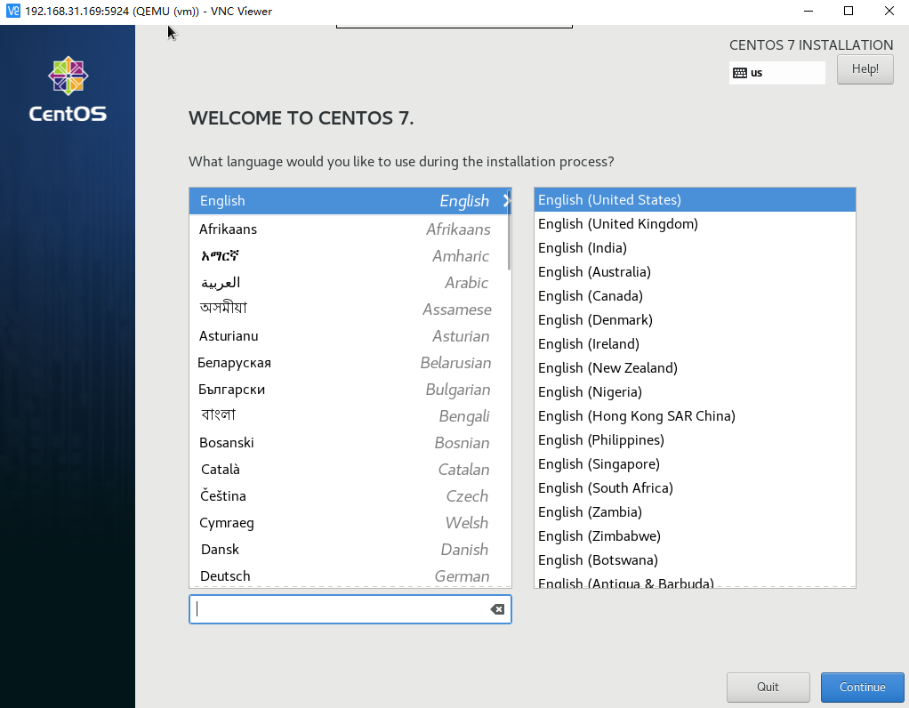Image resolution: width=909 pixels, height=708 pixels.
Task: Choose English (South Africa) locale
Action: (695, 488)
